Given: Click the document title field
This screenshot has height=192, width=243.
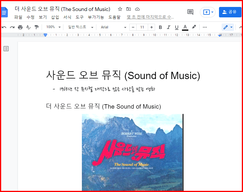Looking at the screenshot, I should pos(62,9).
